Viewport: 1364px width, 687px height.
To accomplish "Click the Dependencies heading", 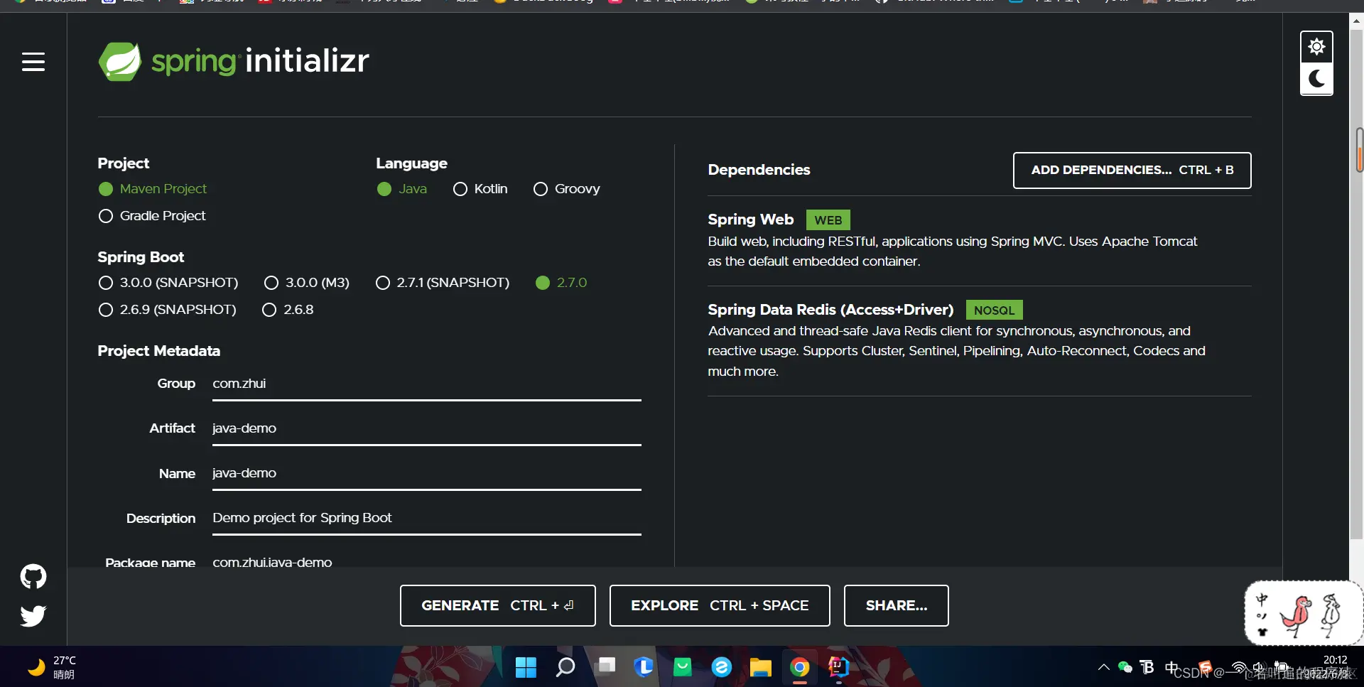I will tap(759, 170).
